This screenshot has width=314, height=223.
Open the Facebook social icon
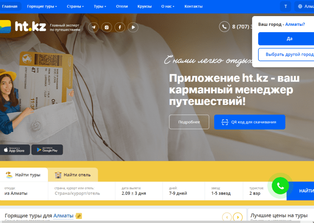click(x=120, y=27)
